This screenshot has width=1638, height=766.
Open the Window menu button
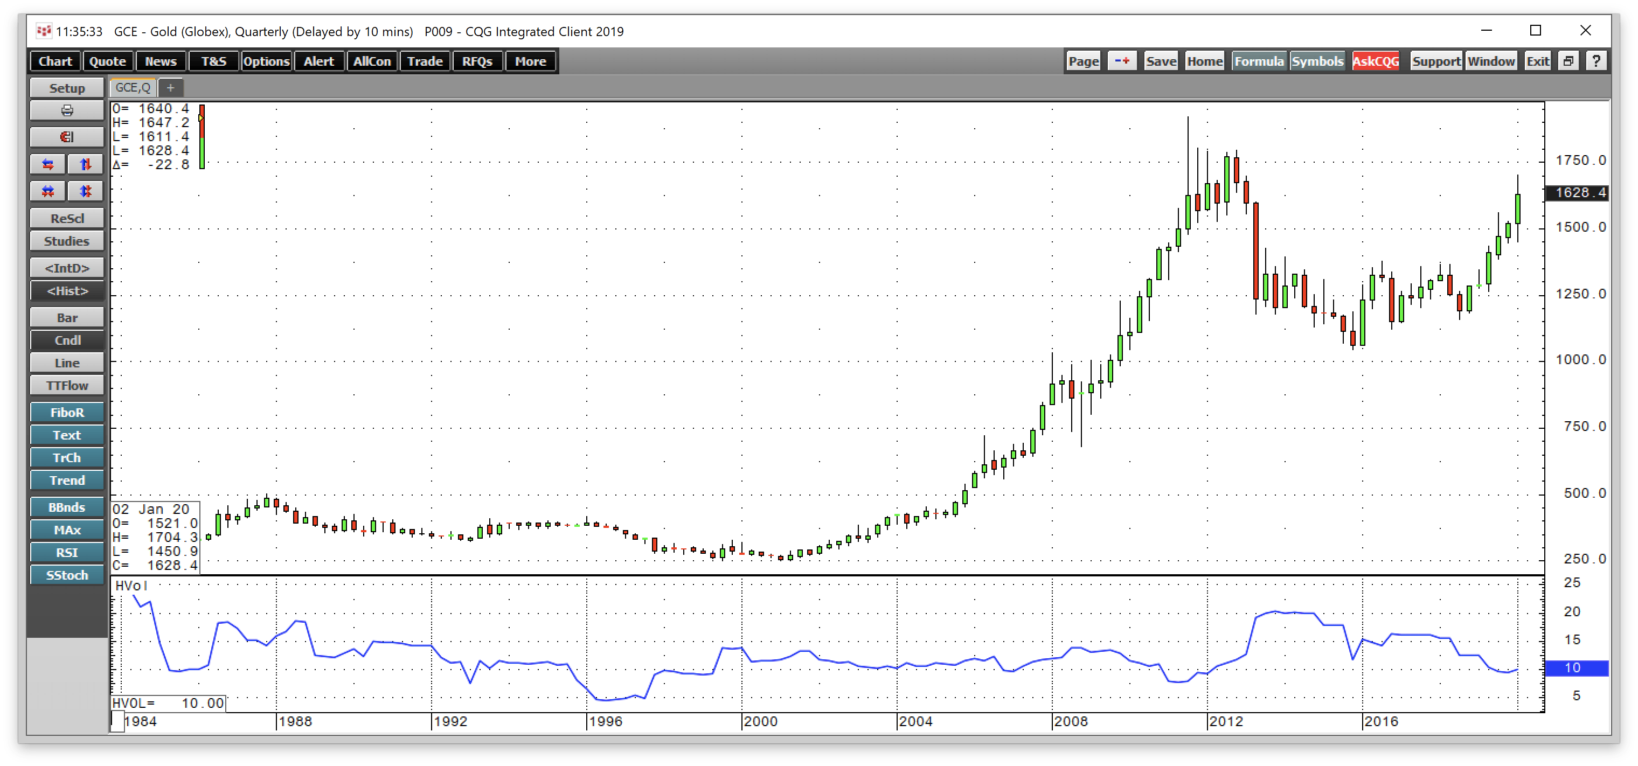(1491, 61)
